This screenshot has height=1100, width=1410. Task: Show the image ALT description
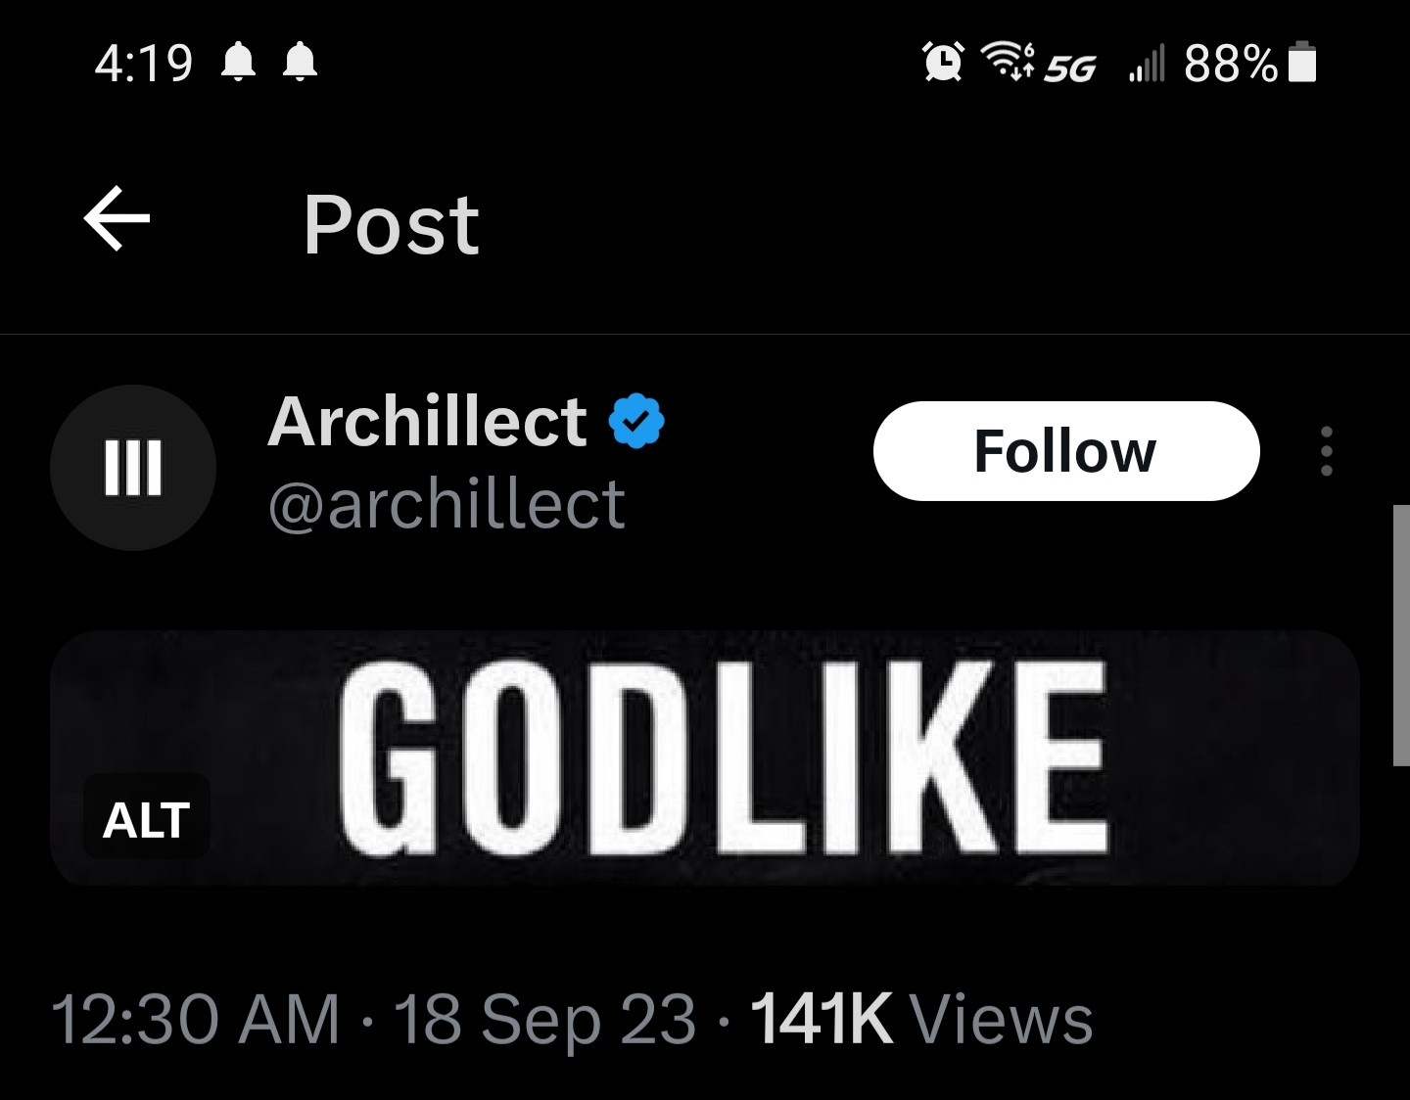coord(146,819)
